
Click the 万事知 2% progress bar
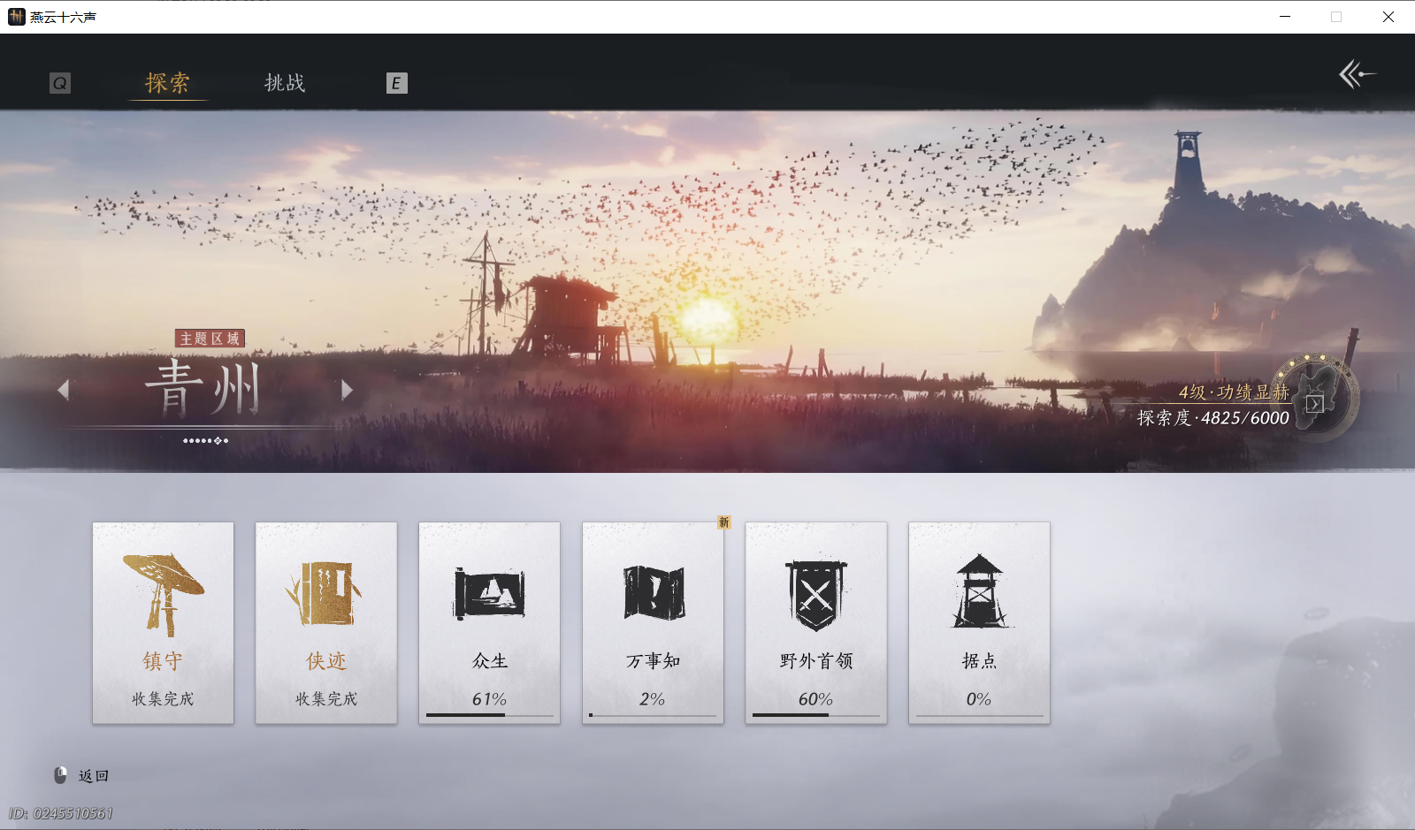click(653, 715)
